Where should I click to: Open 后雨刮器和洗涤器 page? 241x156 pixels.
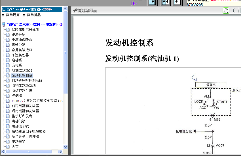25,111
